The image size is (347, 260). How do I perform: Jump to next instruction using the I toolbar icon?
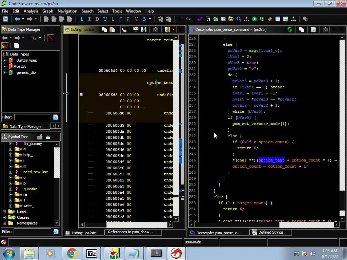pyautogui.click(x=89, y=19)
